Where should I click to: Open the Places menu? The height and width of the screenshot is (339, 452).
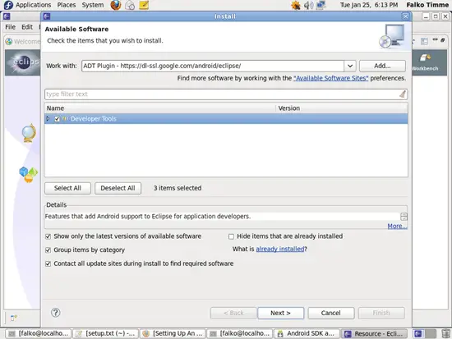coord(67,5)
